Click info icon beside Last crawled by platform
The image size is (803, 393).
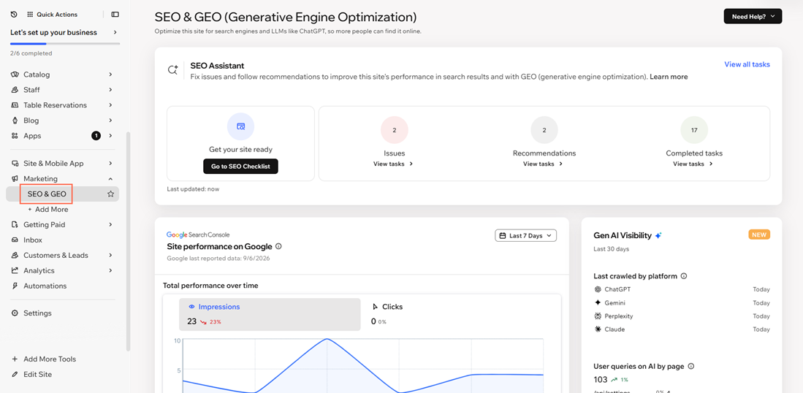coord(684,276)
